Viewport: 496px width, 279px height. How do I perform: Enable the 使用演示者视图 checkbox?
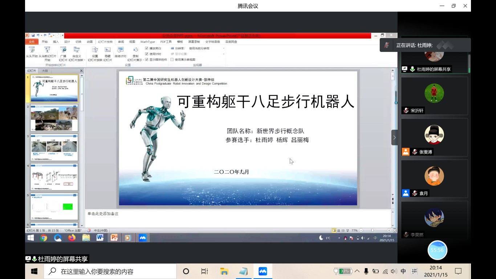pos(172,60)
